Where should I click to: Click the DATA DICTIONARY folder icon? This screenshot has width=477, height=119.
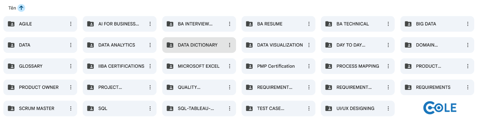coord(170,45)
